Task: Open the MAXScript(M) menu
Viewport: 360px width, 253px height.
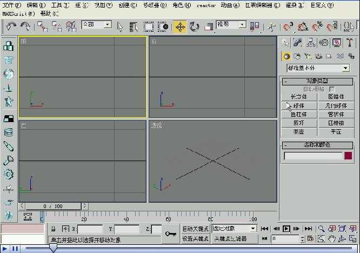Action: click(18, 14)
